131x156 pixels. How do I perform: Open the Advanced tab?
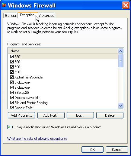pyautogui.click(x=46, y=16)
